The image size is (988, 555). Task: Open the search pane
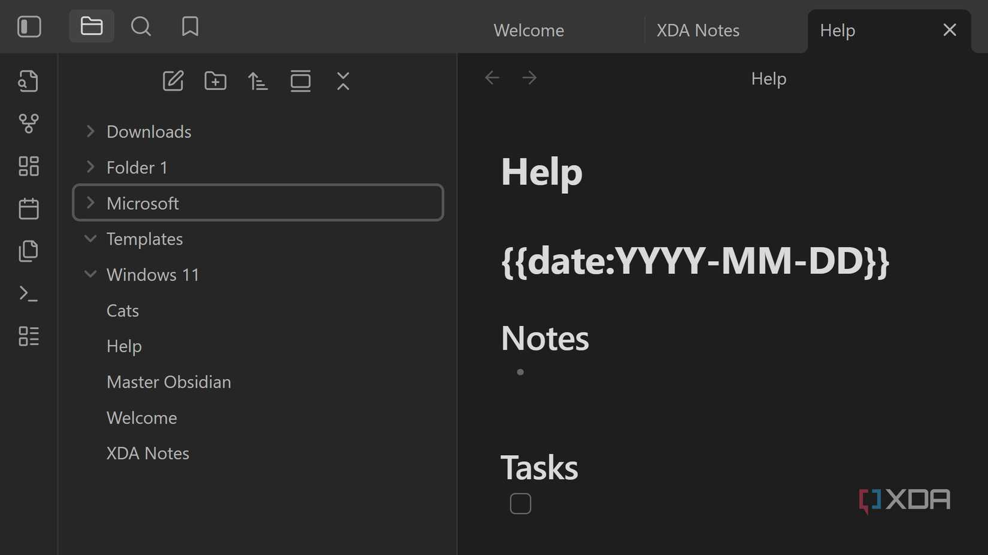pyautogui.click(x=141, y=26)
